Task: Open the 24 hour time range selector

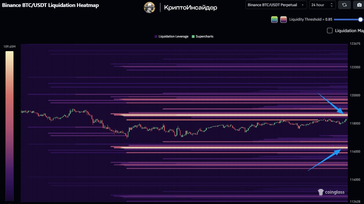Action: point(322,5)
